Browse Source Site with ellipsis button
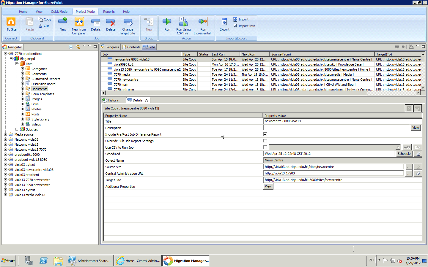Screen dimensions: 428x267 point(409,167)
